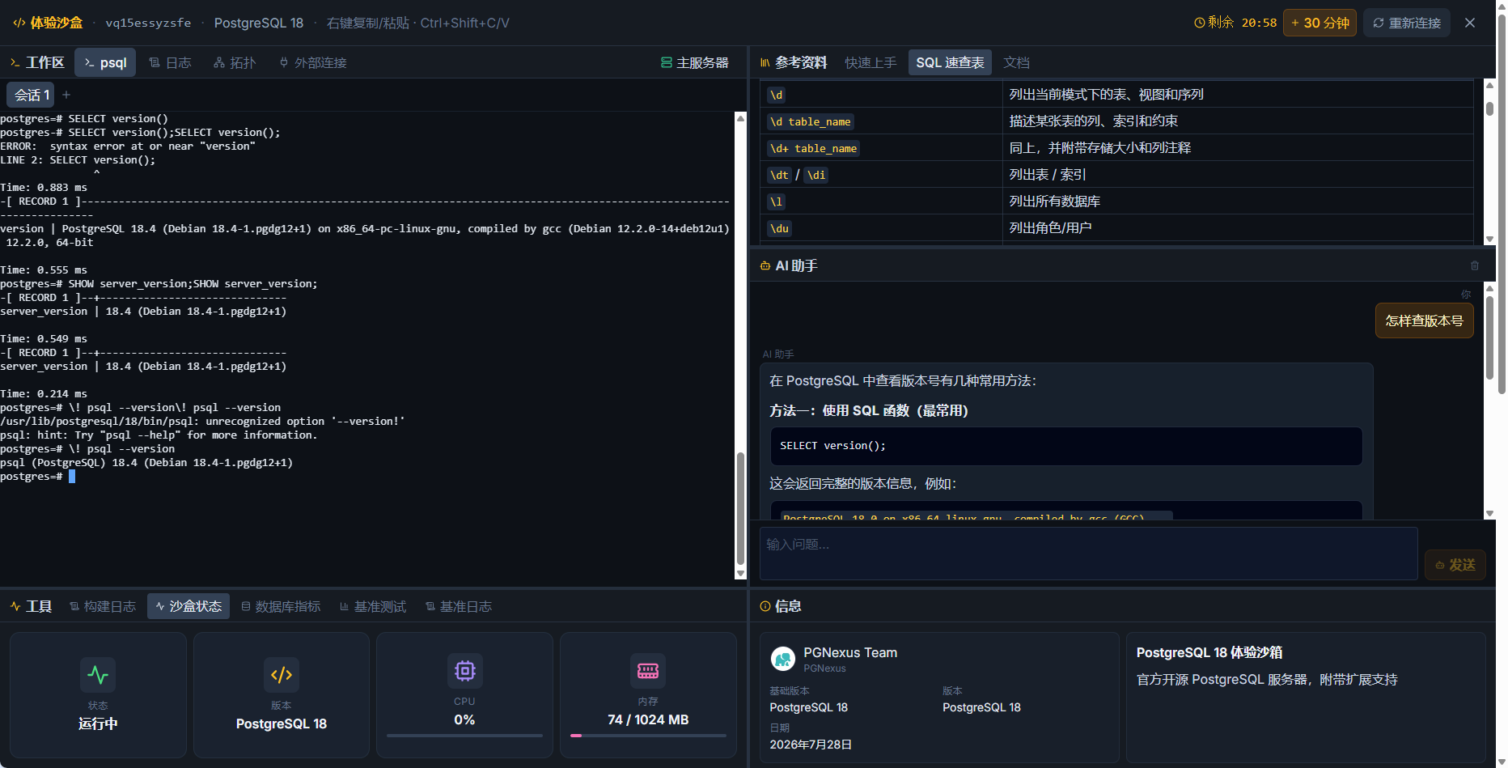Click the memory RAM icon
The height and width of the screenshot is (768, 1508).
648,671
